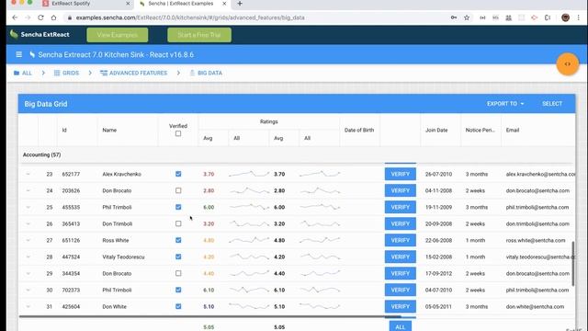Open the browser home page
The image size is (588, 331).
click(53, 17)
